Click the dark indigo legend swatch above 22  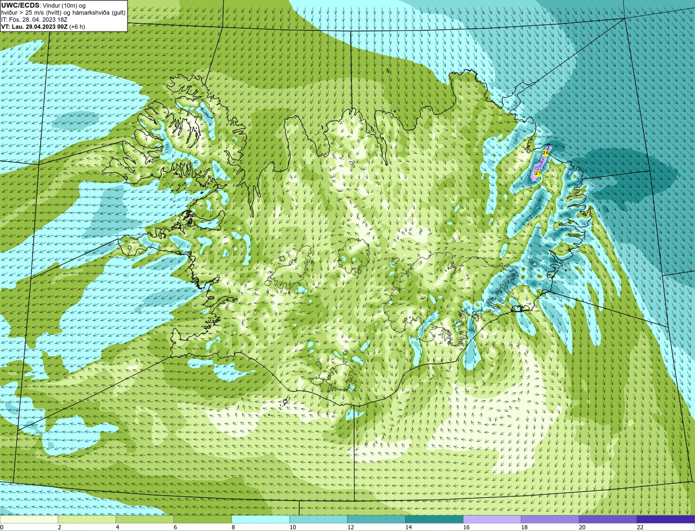(x=666, y=519)
